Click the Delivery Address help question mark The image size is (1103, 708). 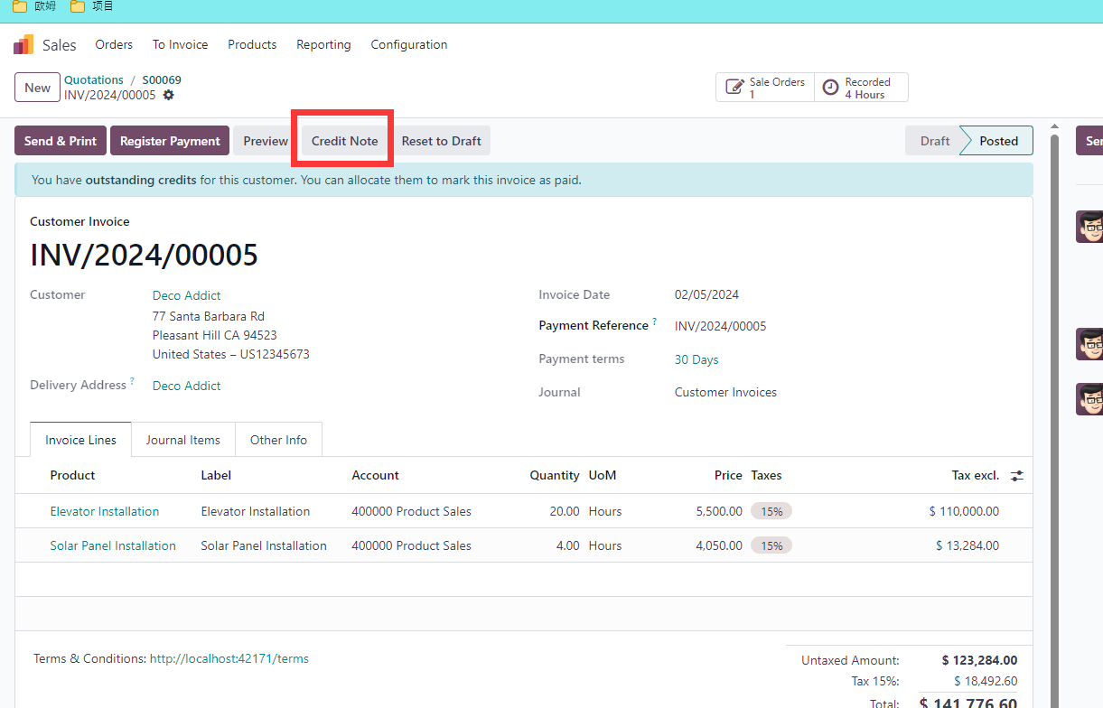(132, 382)
